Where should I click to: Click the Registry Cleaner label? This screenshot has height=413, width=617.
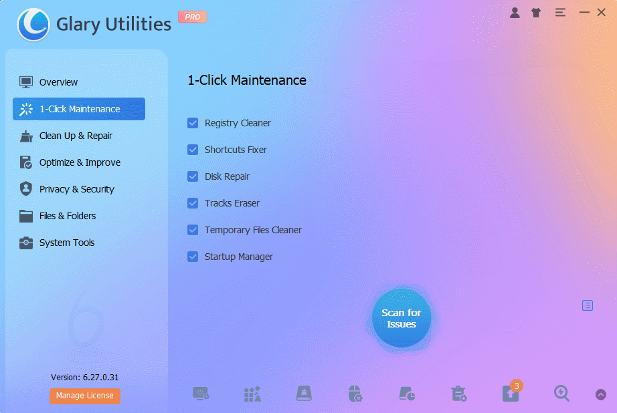pyautogui.click(x=238, y=123)
